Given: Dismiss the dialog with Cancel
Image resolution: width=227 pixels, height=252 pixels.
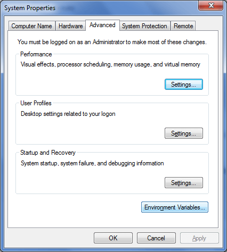Looking at the screenshot, I should [156, 238].
